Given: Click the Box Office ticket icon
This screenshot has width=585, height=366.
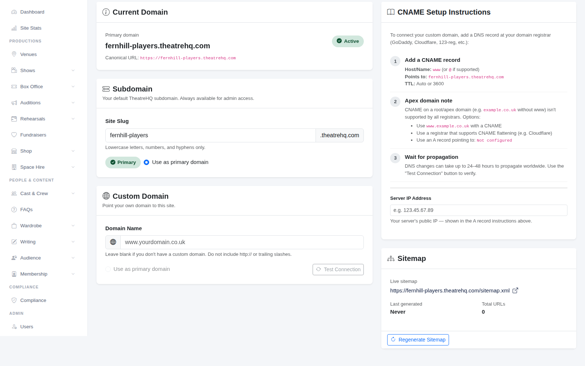Looking at the screenshot, I should click(x=14, y=87).
